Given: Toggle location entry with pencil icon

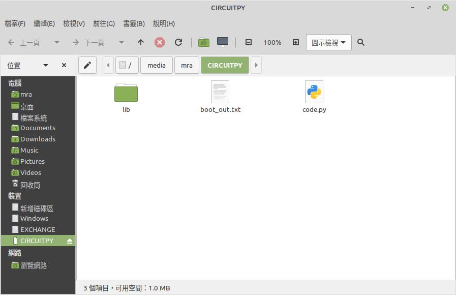Looking at the screenshot, I should (87, 65).
